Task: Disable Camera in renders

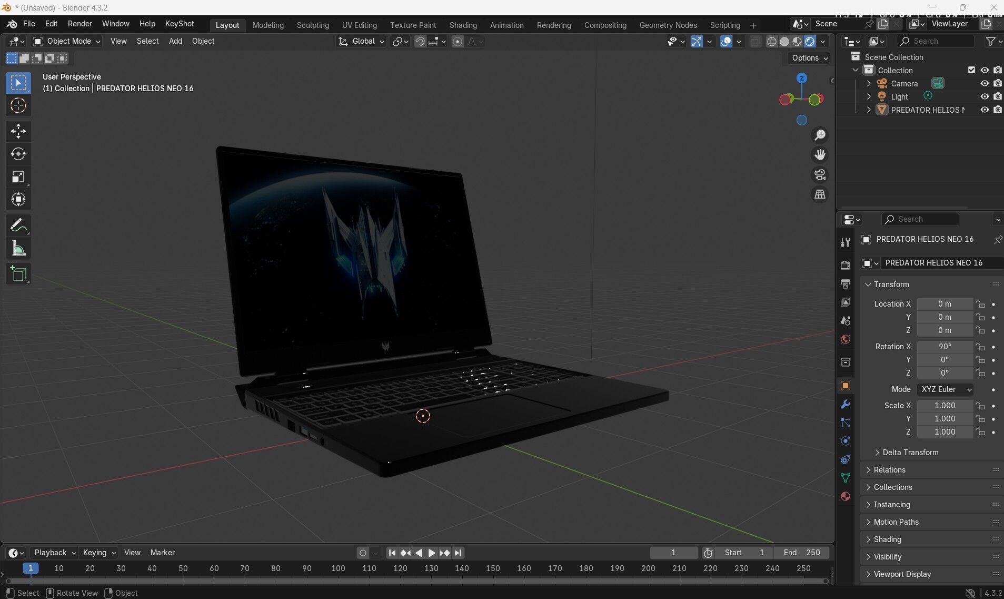Action: tap(998, 83)
